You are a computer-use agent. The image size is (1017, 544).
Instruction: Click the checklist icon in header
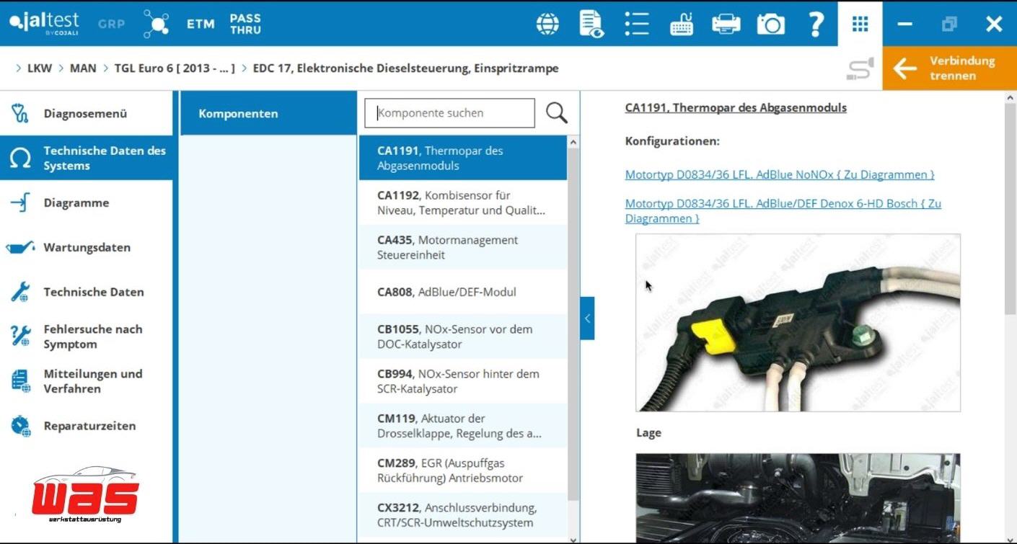point(636,24)
